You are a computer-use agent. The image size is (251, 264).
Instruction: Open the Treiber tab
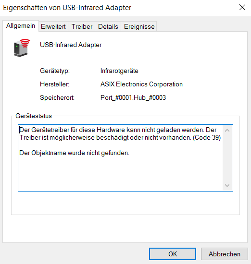(x=82, y=26)
